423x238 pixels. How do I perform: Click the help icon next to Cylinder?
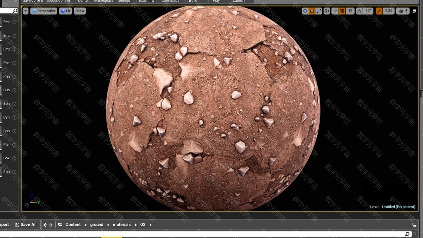point(14,117)
